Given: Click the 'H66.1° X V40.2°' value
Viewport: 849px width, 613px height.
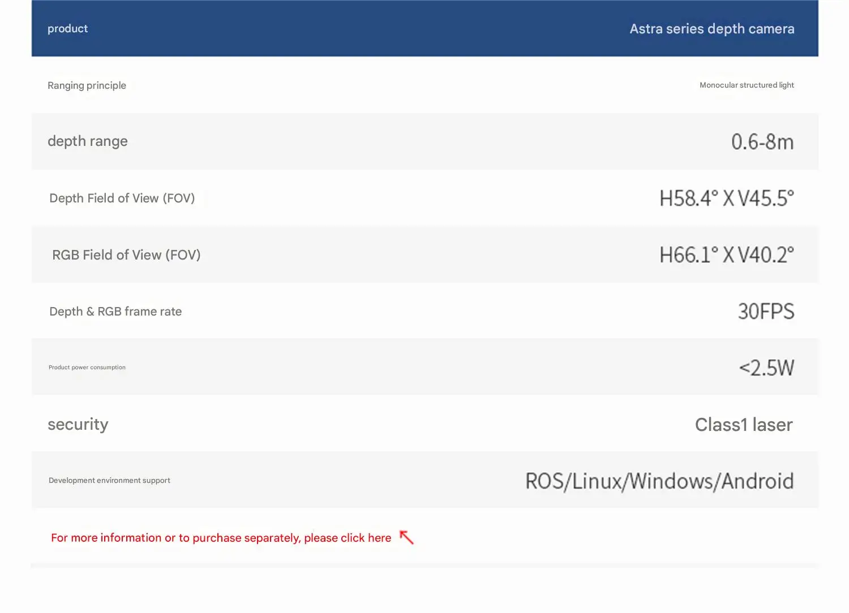Looking at the screenshot, I should [x=727, y=255].
